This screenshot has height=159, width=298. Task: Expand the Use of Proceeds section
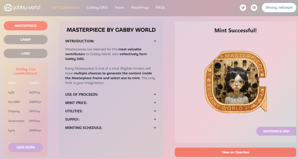coord(155,95)
